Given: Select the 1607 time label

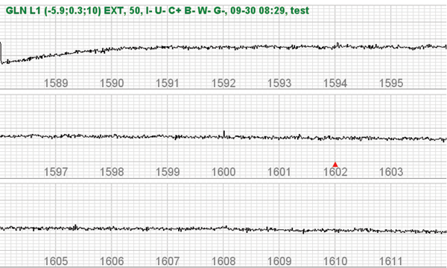Looking at the screenshot, I should pos(168,261).
